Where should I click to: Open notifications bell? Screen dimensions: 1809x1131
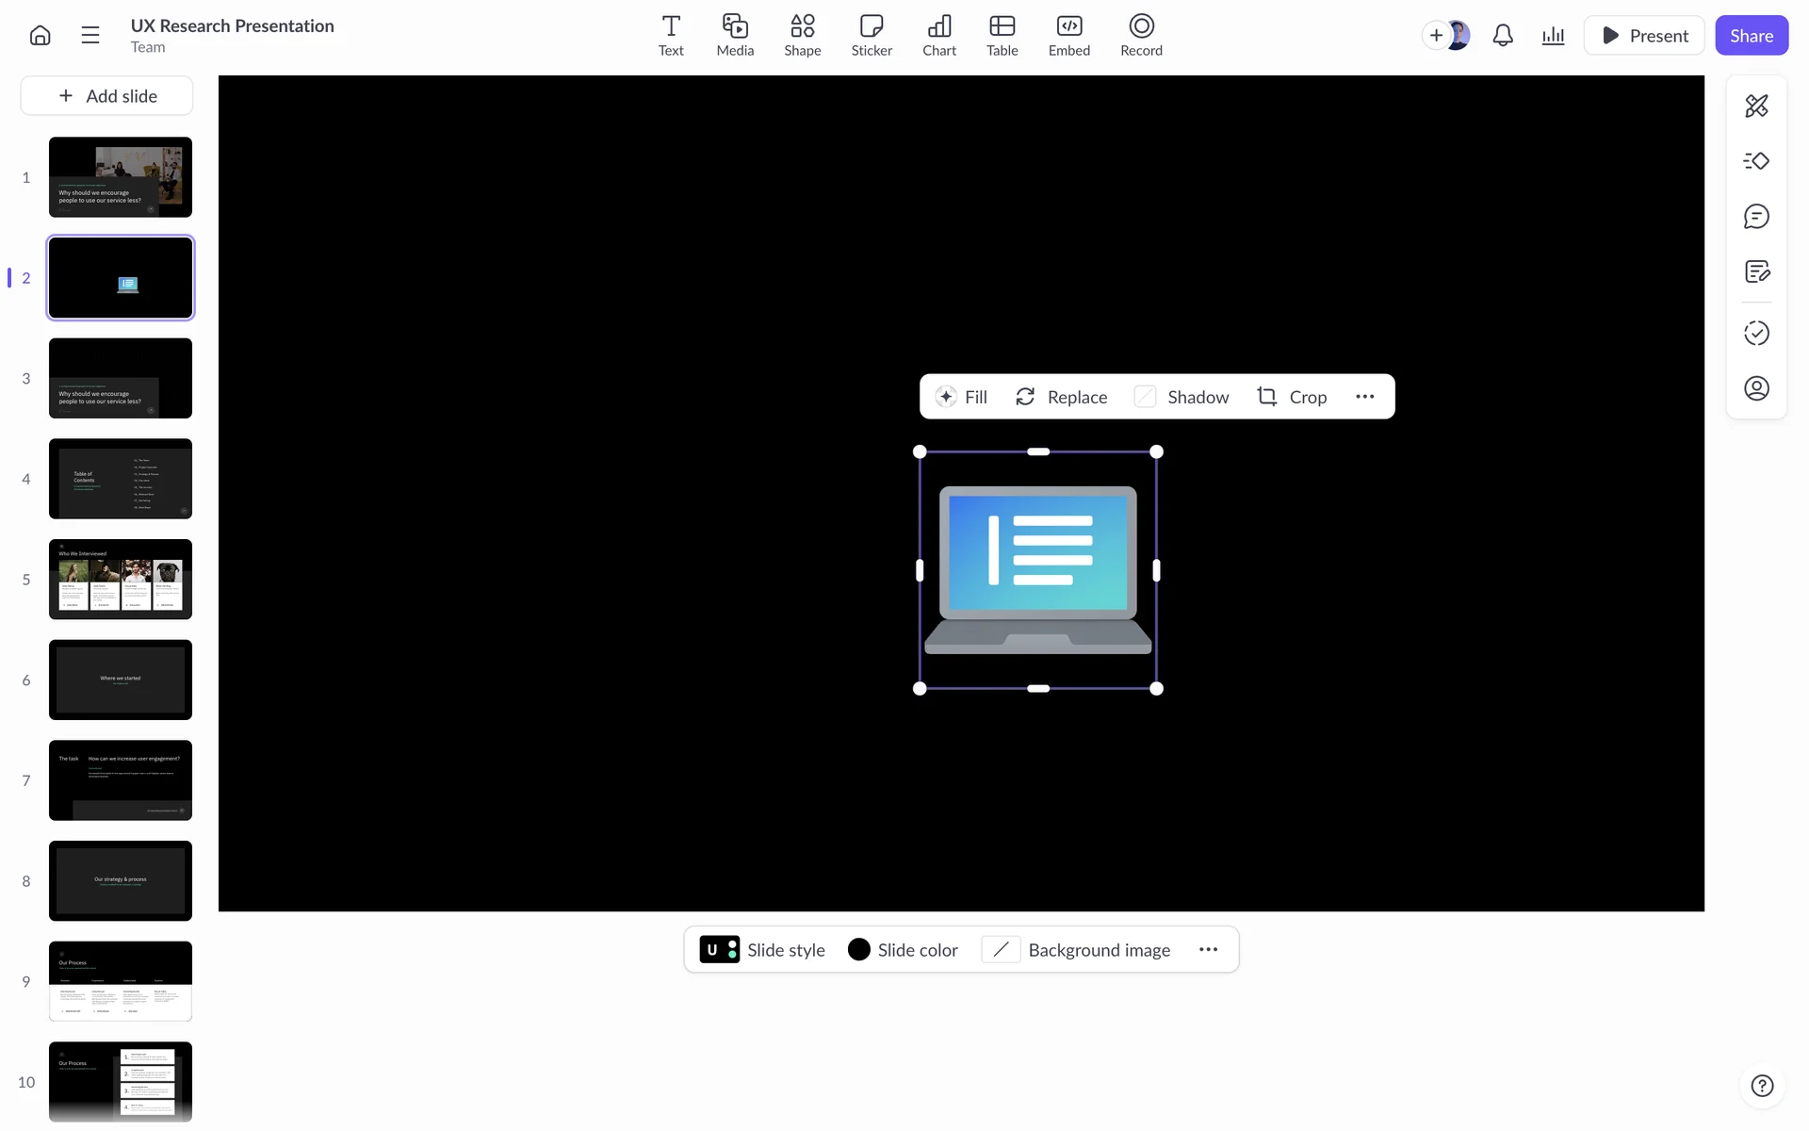(1503, 36)
